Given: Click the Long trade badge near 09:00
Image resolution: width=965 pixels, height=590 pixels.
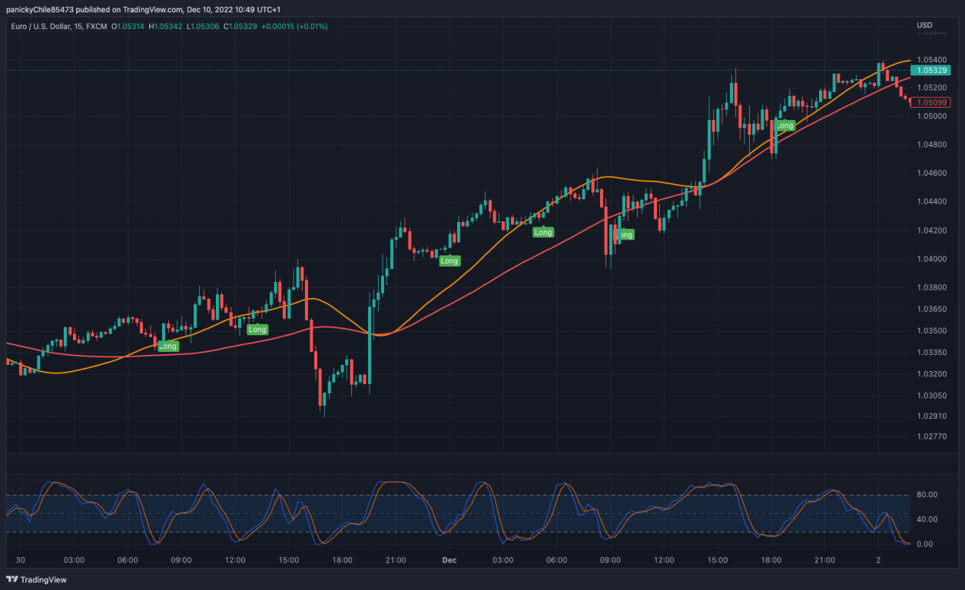Looking at the screenshot, I should 167,346.
